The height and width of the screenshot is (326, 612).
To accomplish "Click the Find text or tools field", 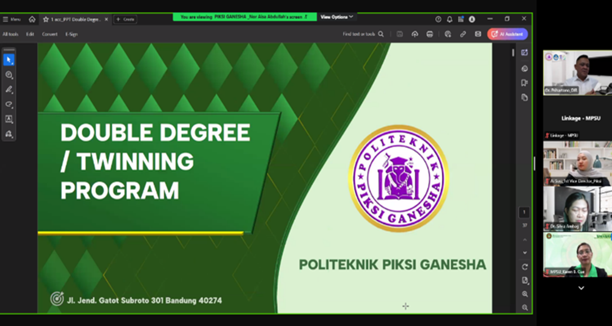I will 359,34.
